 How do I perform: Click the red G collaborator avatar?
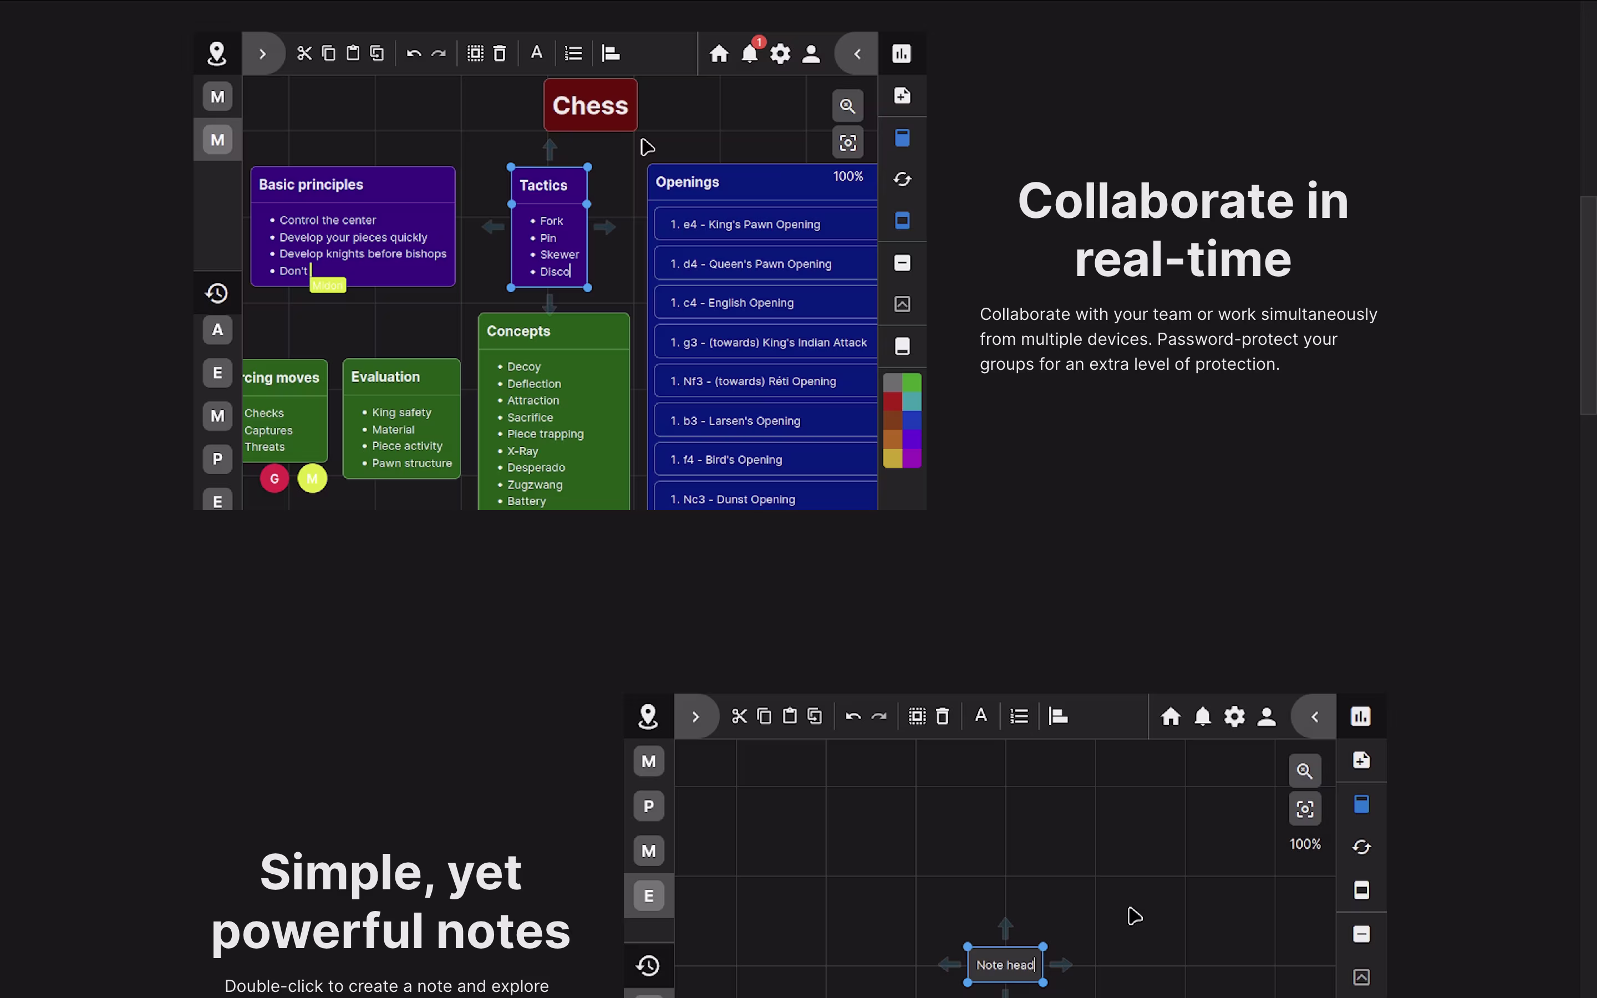[x=274, y=478]
